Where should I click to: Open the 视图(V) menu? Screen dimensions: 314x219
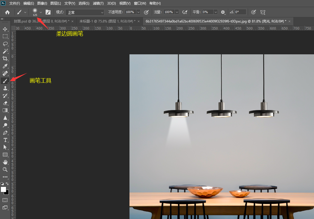(125, 3)
